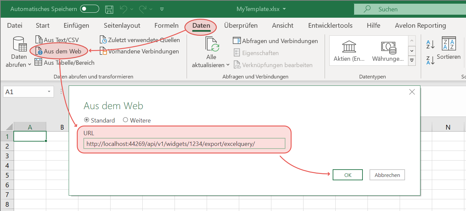Select the Aktien data type

point(349,51)
